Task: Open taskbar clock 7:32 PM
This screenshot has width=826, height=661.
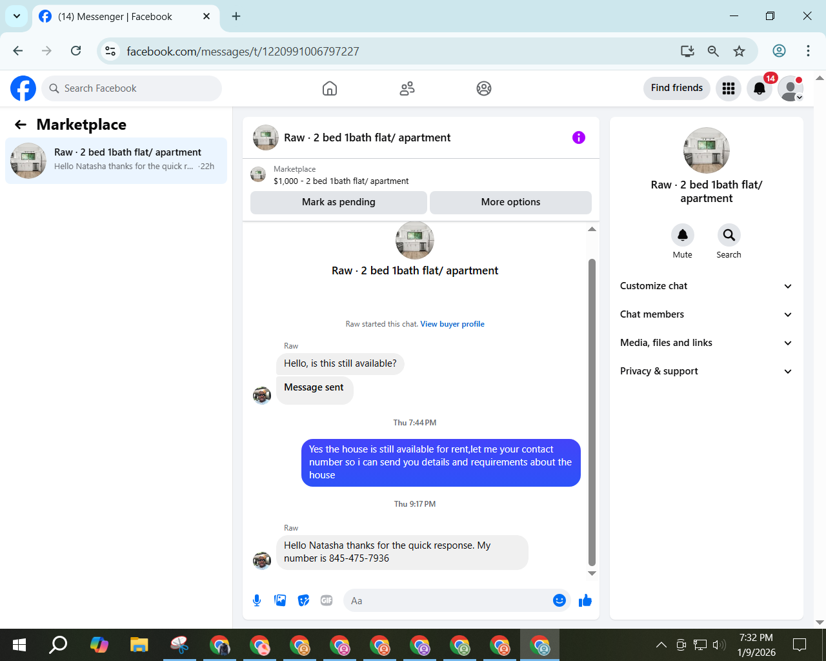Action: tap(756, 645)
